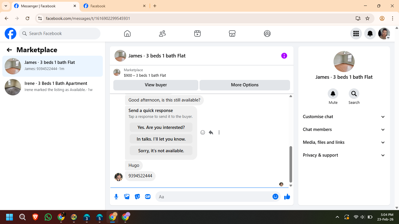Screen dimensions: 399x224
Task: Search in conversation using the magnifier icon
Action: point(354,94)
